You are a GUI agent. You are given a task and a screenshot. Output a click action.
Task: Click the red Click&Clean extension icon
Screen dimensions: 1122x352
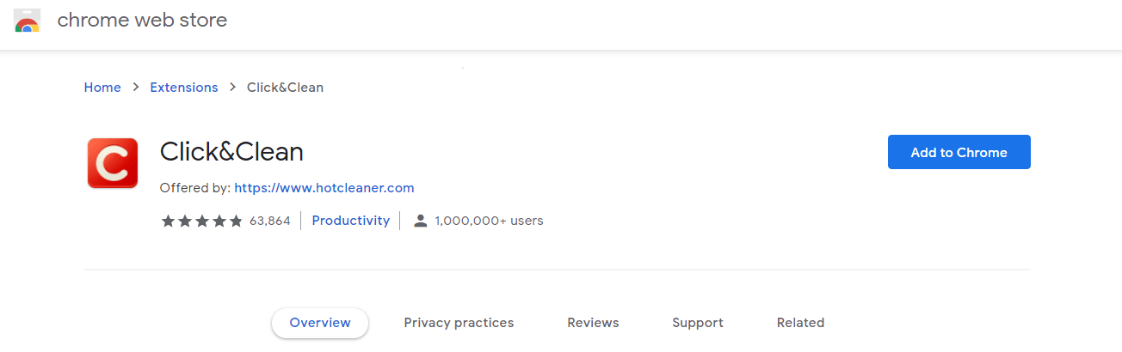coord(113,162)
